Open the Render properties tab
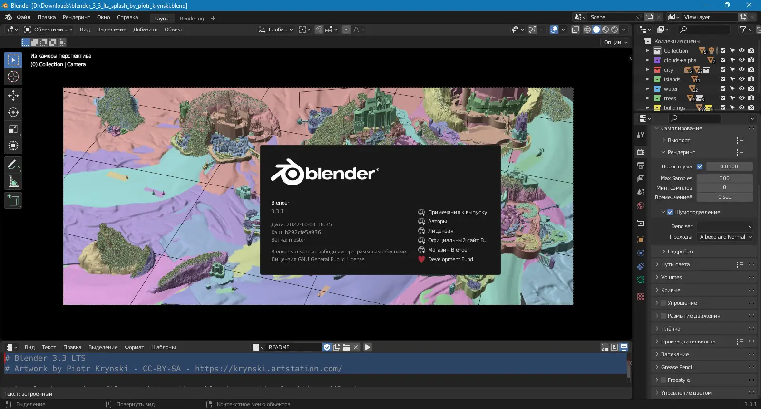The width and height of the screenshot is (761, 409). 641,152
